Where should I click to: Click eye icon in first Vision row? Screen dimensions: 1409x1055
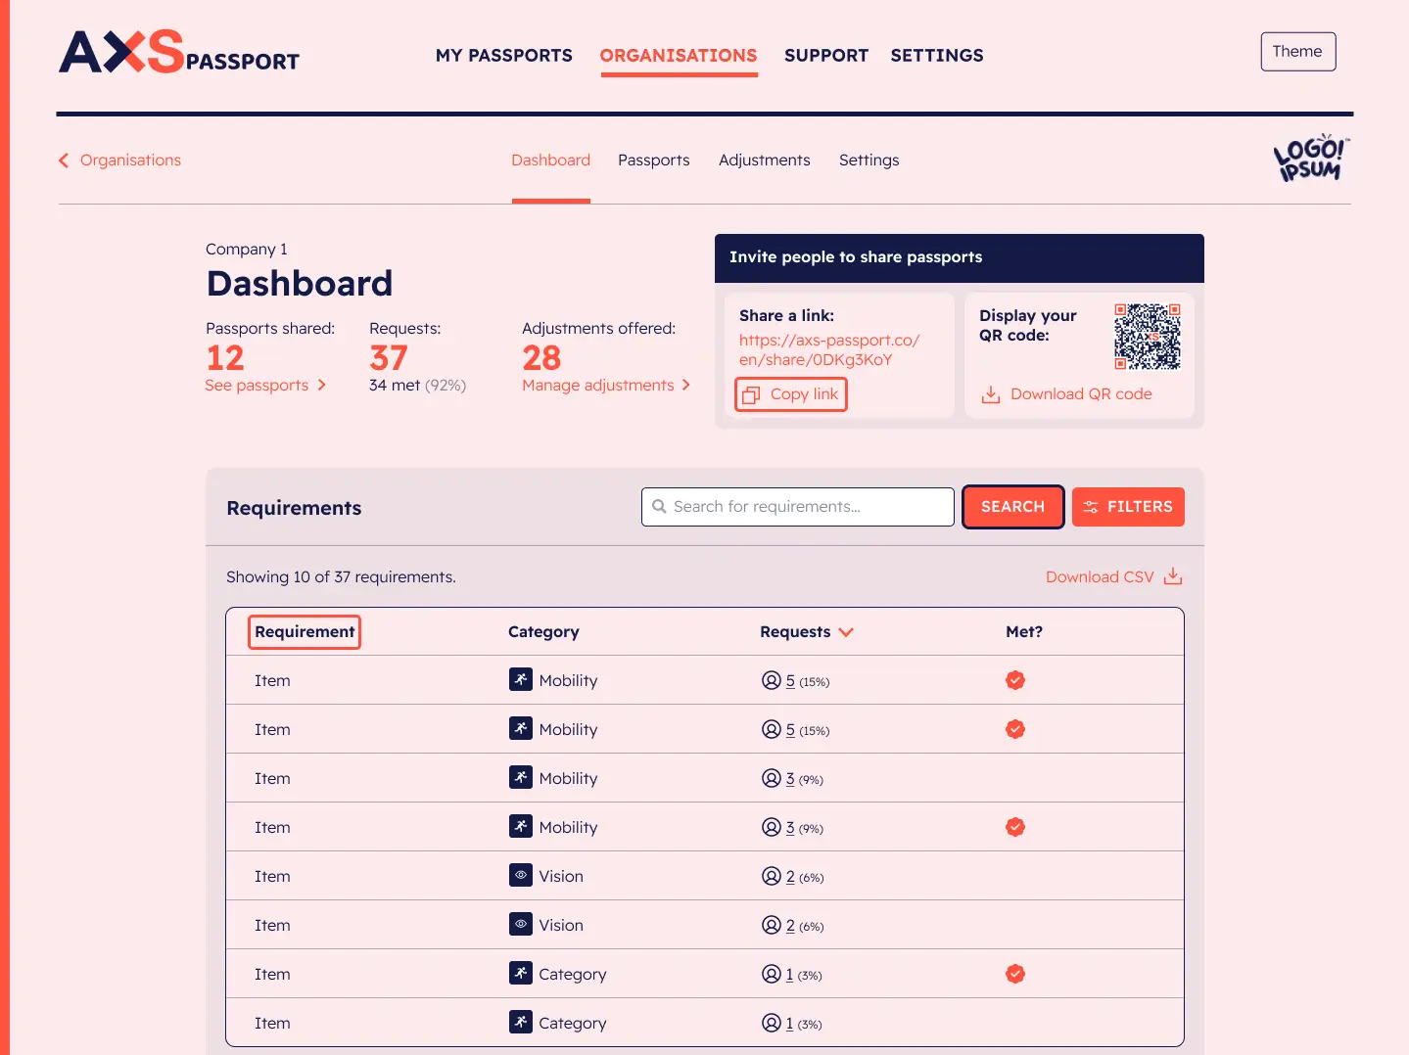521,875
